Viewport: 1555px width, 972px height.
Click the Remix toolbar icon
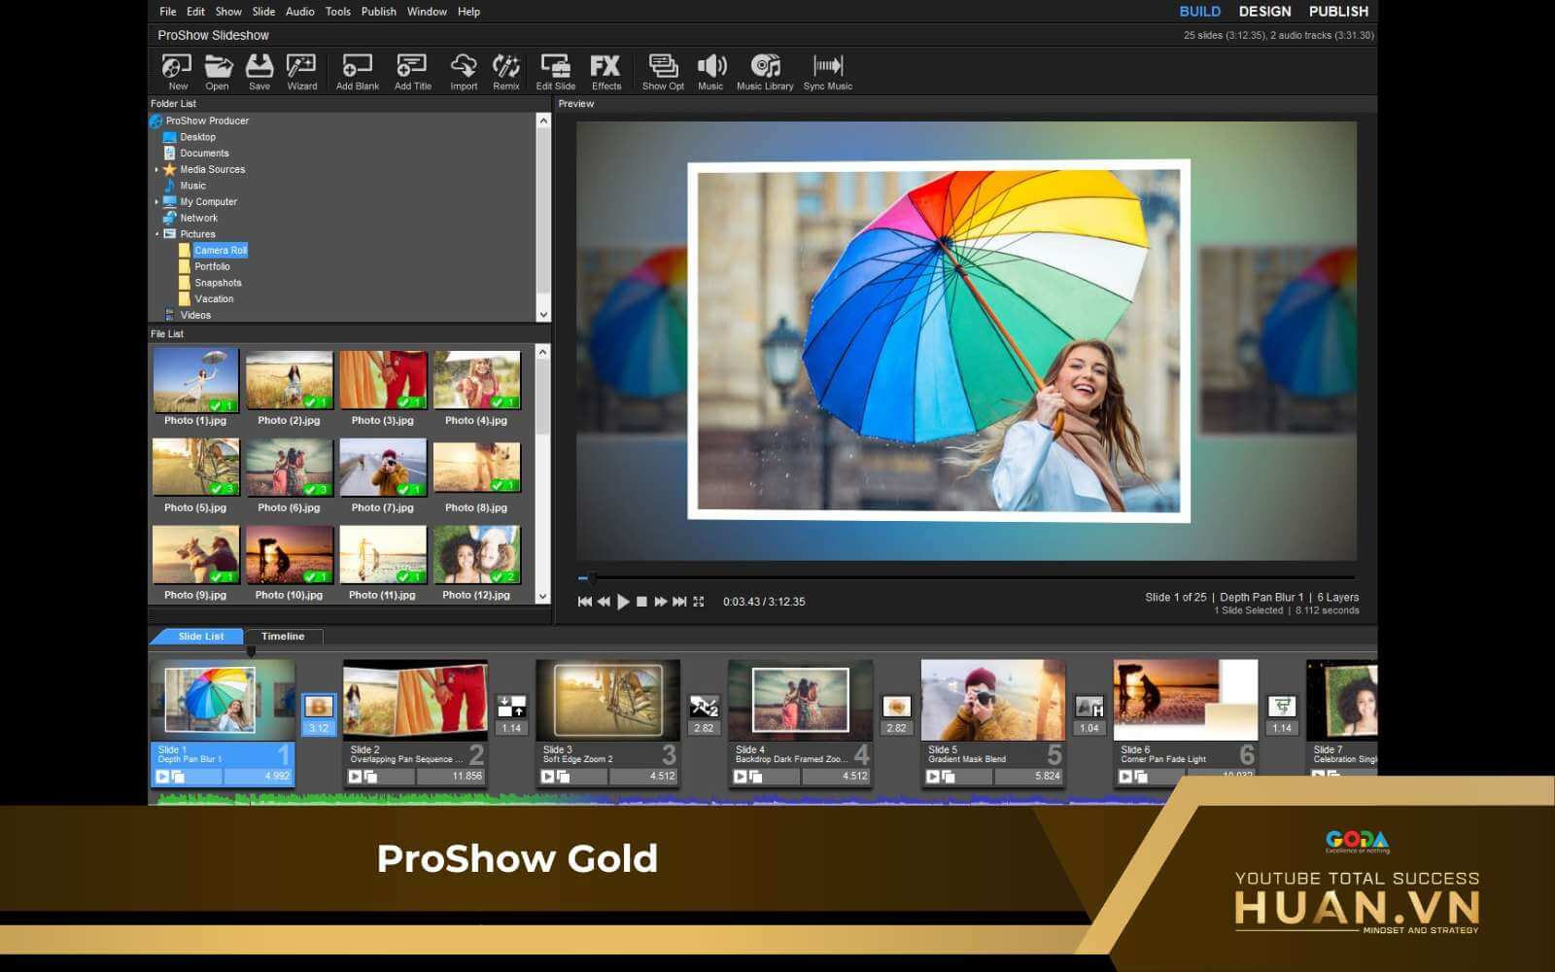point(505,71)
